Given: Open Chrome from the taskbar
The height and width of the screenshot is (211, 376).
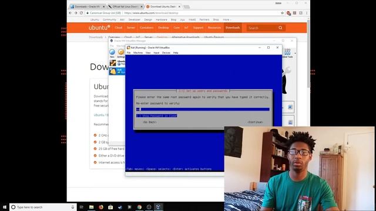Looking at the screenshot, I should click(139, 207).
